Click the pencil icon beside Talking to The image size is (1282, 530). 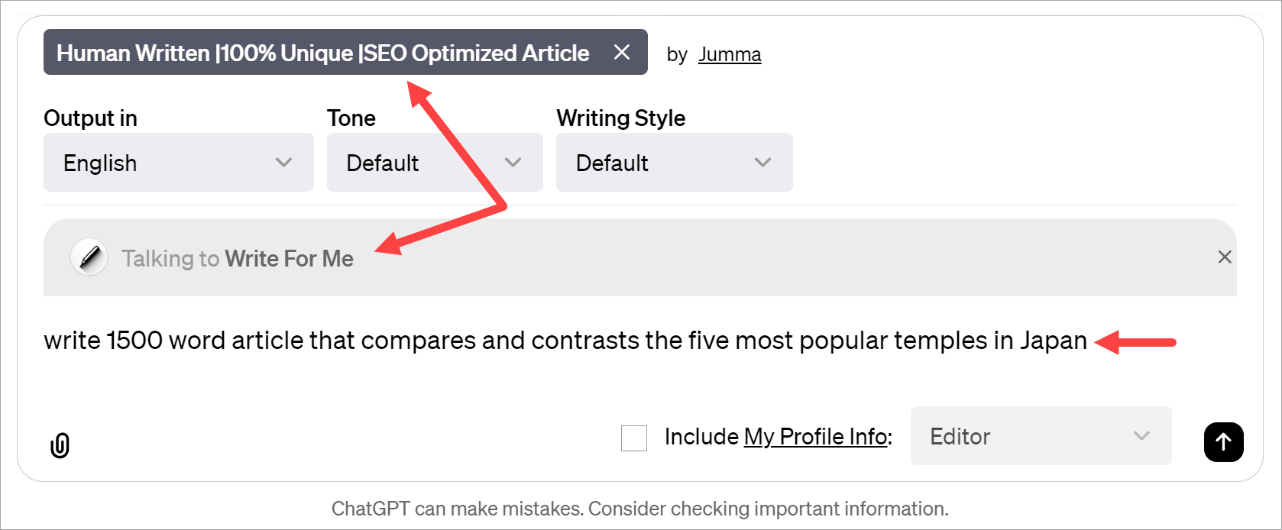tap(89, 257)
